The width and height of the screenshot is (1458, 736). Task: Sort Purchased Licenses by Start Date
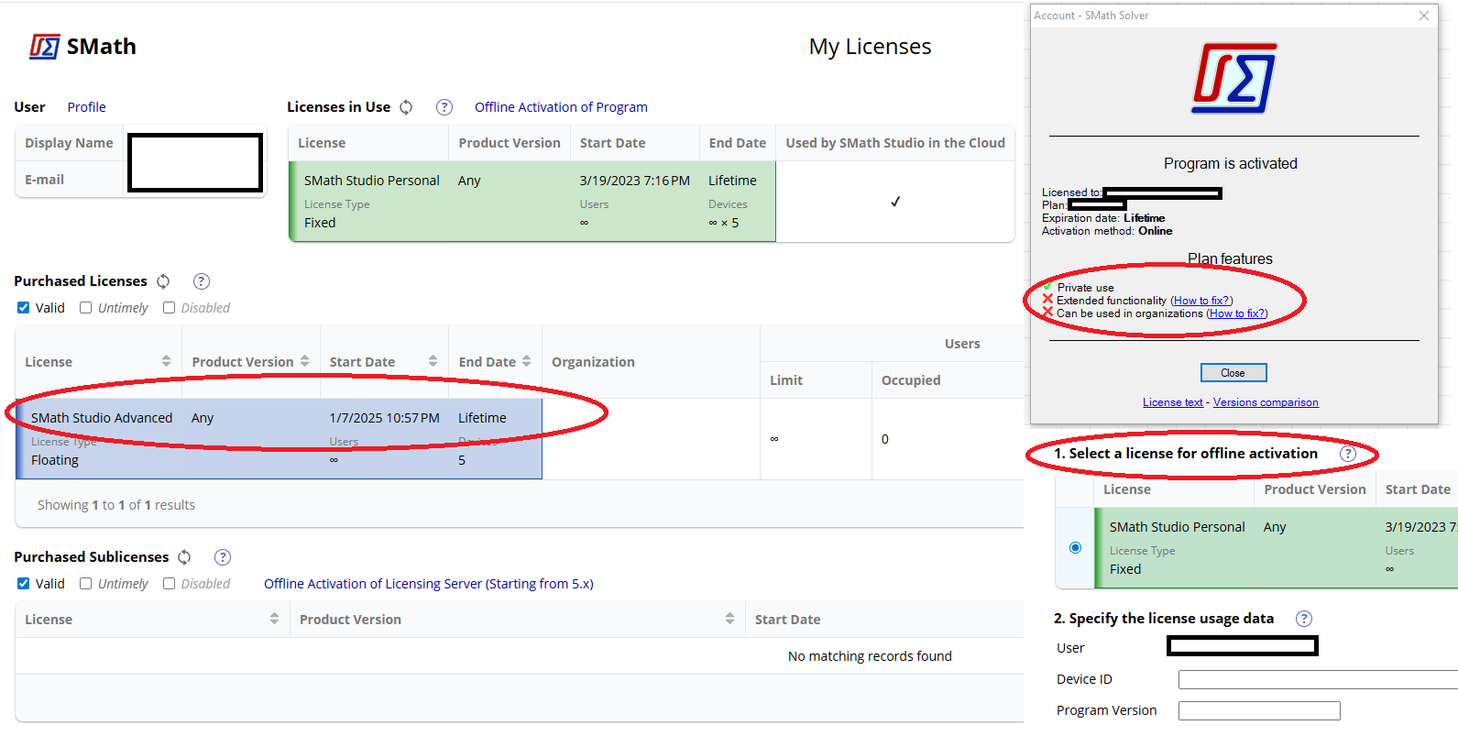[x=433, y=362]
